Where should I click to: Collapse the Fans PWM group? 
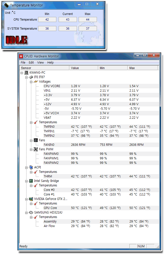31,150
